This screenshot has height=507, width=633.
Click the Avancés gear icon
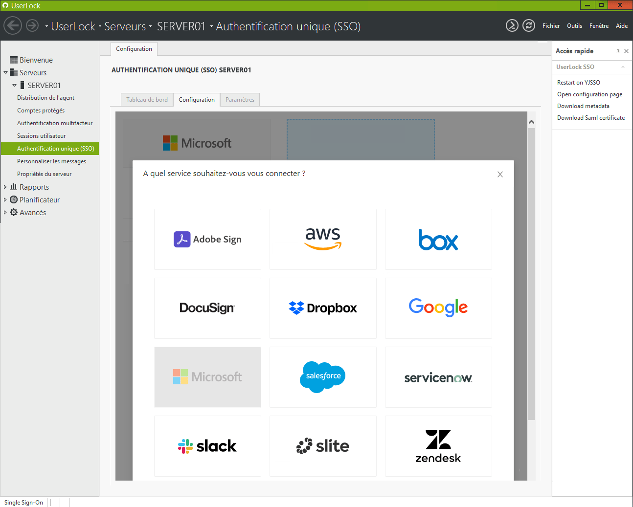14,212
